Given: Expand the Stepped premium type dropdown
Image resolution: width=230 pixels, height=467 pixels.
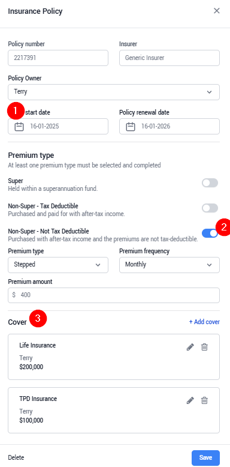Looking at the screenshot, I should click(58, 265).
